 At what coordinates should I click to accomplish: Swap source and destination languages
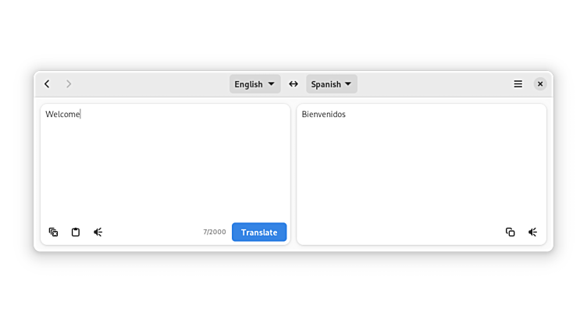[x=293, y=84]
